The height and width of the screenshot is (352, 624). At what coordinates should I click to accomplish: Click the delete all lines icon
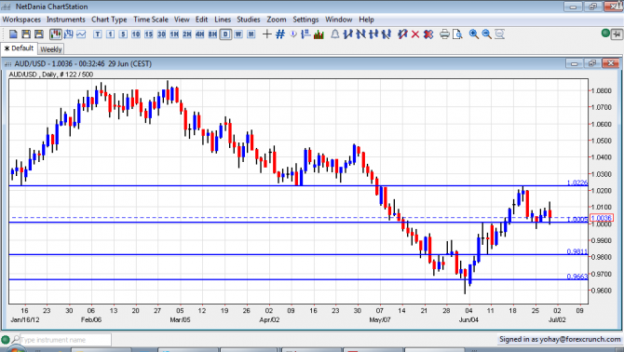click(428, 34)
